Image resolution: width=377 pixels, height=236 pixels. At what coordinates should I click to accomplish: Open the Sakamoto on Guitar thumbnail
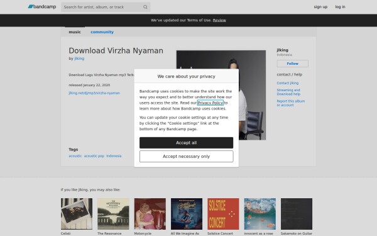click(x=297, y=214)
